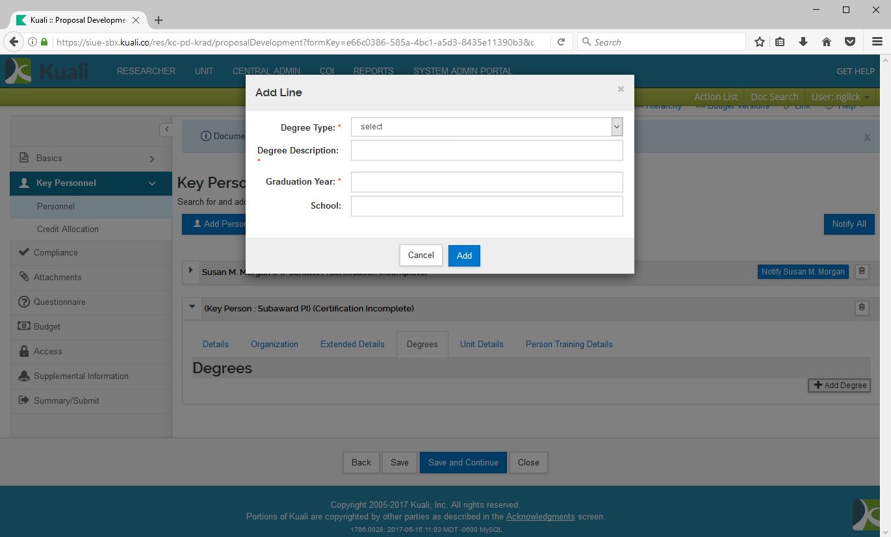
Task: Cancel the Add Line dialog
Action: coord(420,255)
